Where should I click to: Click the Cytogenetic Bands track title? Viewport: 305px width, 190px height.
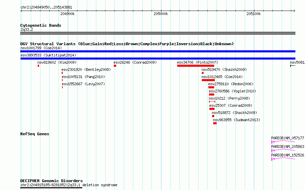pos(41,25)
